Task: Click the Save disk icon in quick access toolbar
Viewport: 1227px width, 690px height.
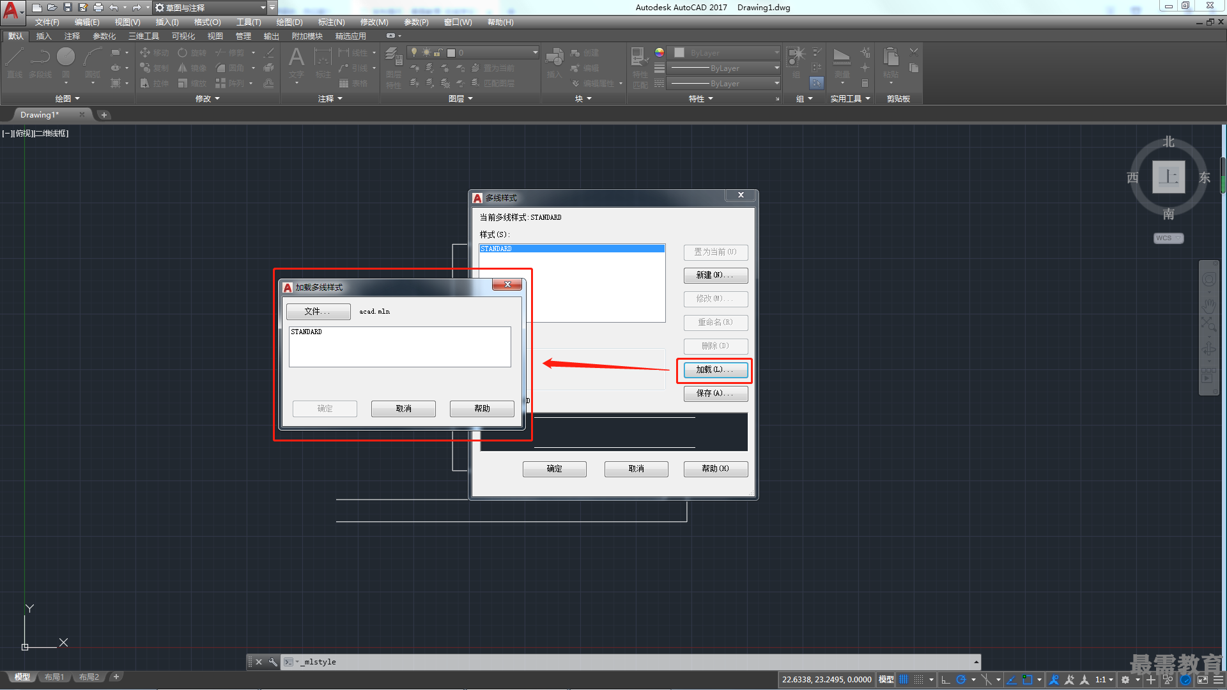Action: click(68, 8)
